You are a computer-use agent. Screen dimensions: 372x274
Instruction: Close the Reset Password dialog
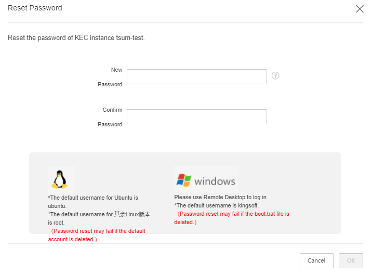360,9
